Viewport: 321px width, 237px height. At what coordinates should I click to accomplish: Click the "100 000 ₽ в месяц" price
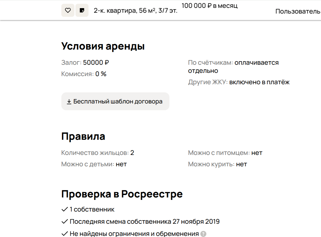[x=209, y=6]
